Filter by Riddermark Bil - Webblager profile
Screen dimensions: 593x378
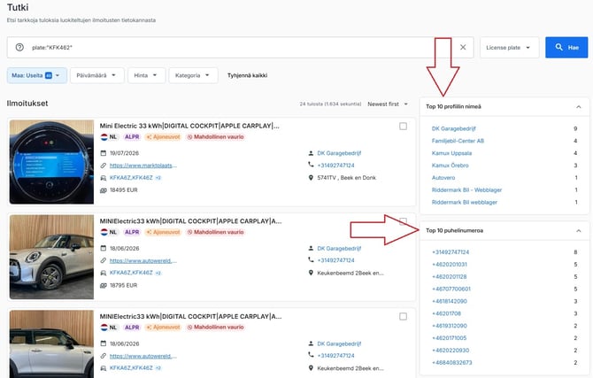[x=467, y=190]
